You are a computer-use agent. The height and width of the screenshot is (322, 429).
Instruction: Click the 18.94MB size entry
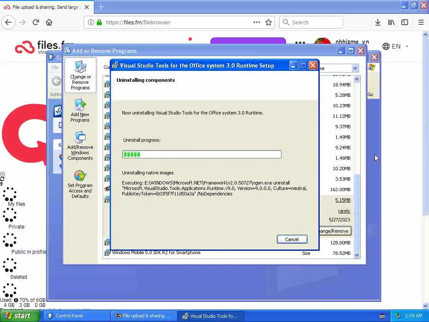(341, 85)
